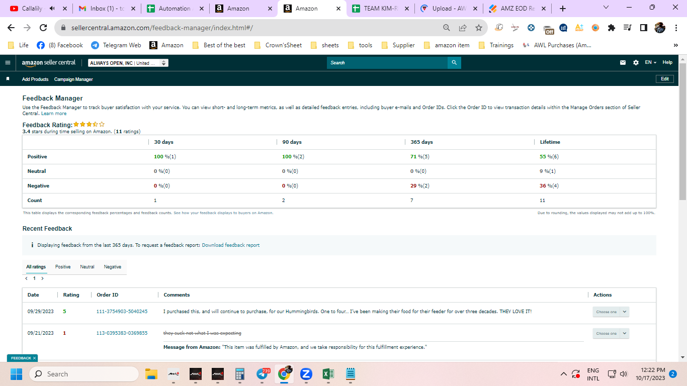Click the share page icon in the address bar
Viewport: 687px width, 386px height.
click(463, 28)
